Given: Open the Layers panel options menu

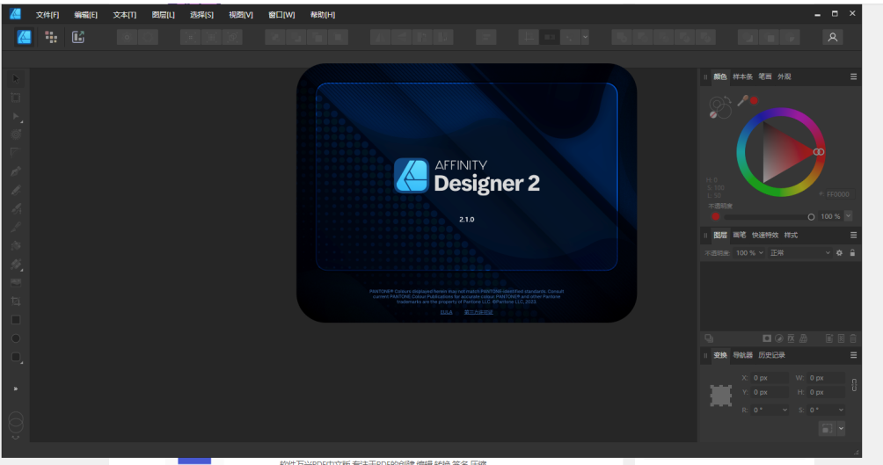Looking at the screenshot, I should click(853, 235).
